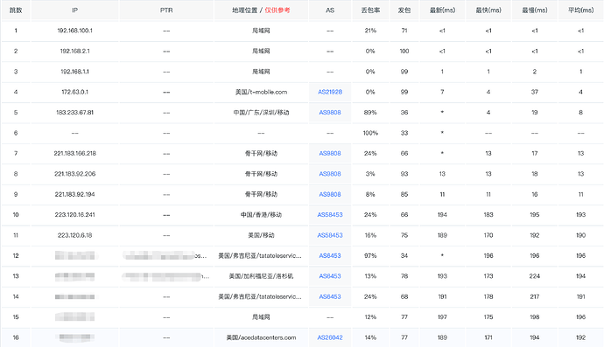This screenshot has height=347, width=604.
Task: Open the AS6453 link in hop 12 row
Action: (x=330, y=255)
